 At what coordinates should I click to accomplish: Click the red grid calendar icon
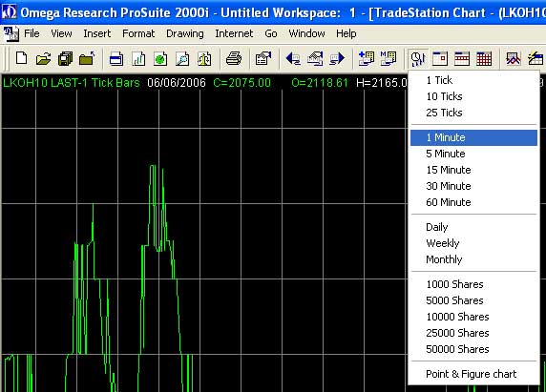[484, 58]
